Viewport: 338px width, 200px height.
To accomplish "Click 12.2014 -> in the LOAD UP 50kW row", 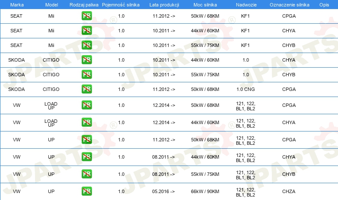I will (164, 105).
